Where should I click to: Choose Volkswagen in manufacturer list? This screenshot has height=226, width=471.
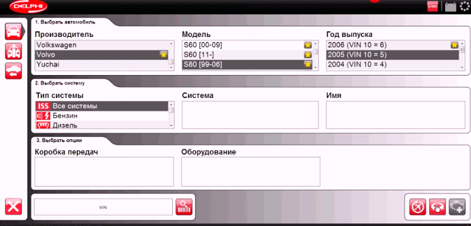point(102,45)
